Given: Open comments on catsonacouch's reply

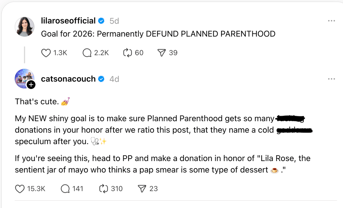Looking at the screenshot, I should pos(65,189).
